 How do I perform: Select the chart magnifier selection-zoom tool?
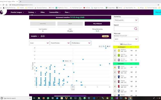click(x=103, y=46)
